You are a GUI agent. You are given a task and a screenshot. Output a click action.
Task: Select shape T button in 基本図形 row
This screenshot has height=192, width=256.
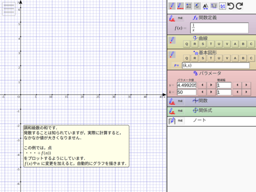211,58
